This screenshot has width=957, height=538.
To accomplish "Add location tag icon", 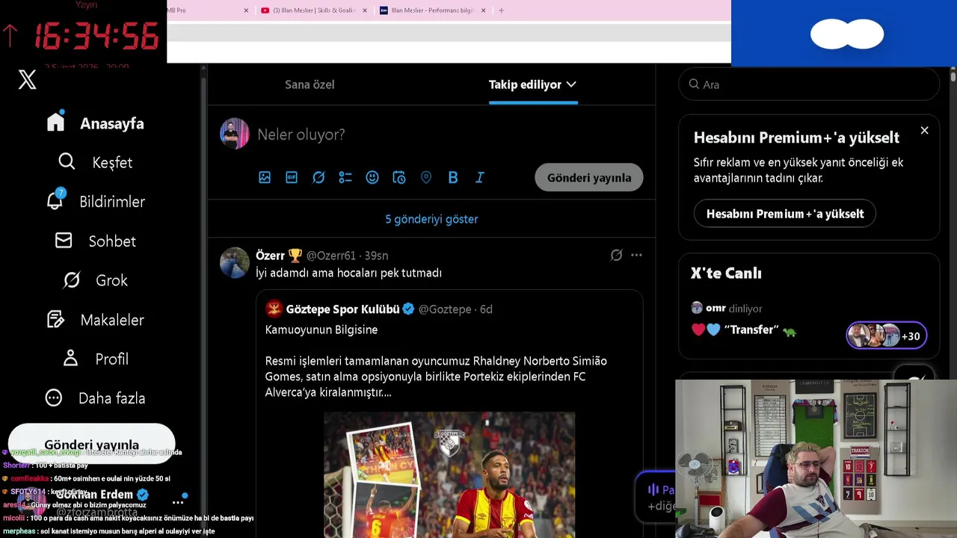I will [x=426, y=177].
